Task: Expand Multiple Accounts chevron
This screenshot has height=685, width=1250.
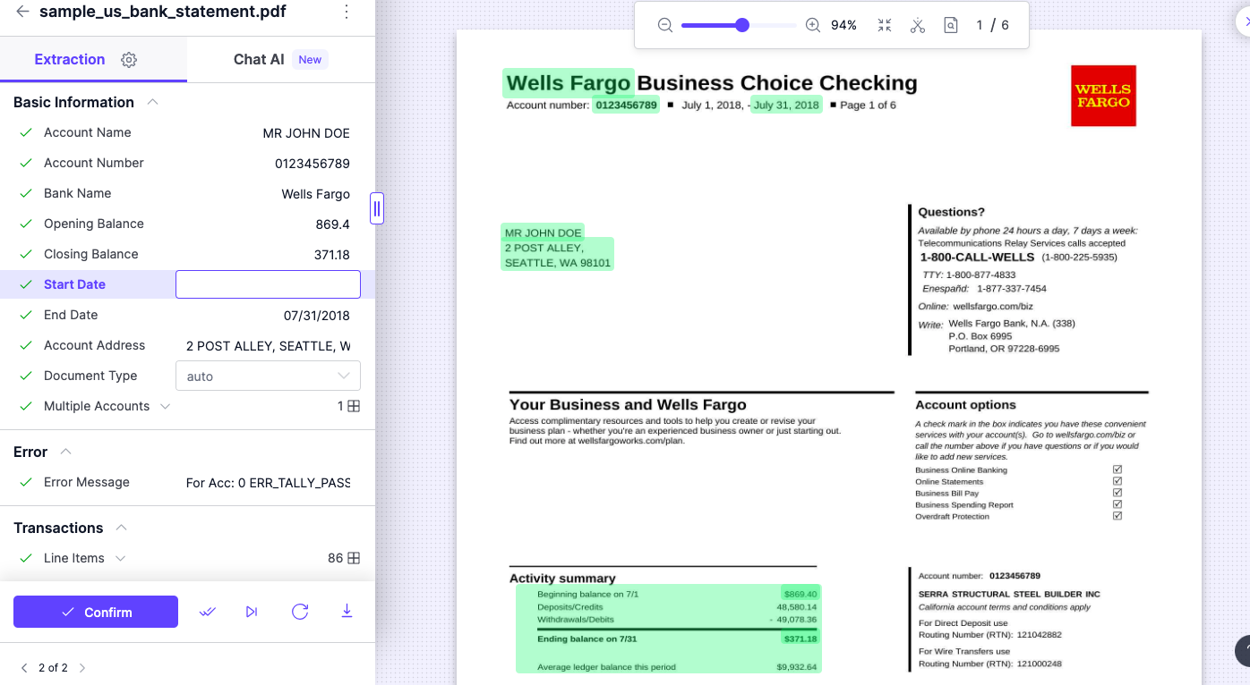Action: (x=165, y=406)
